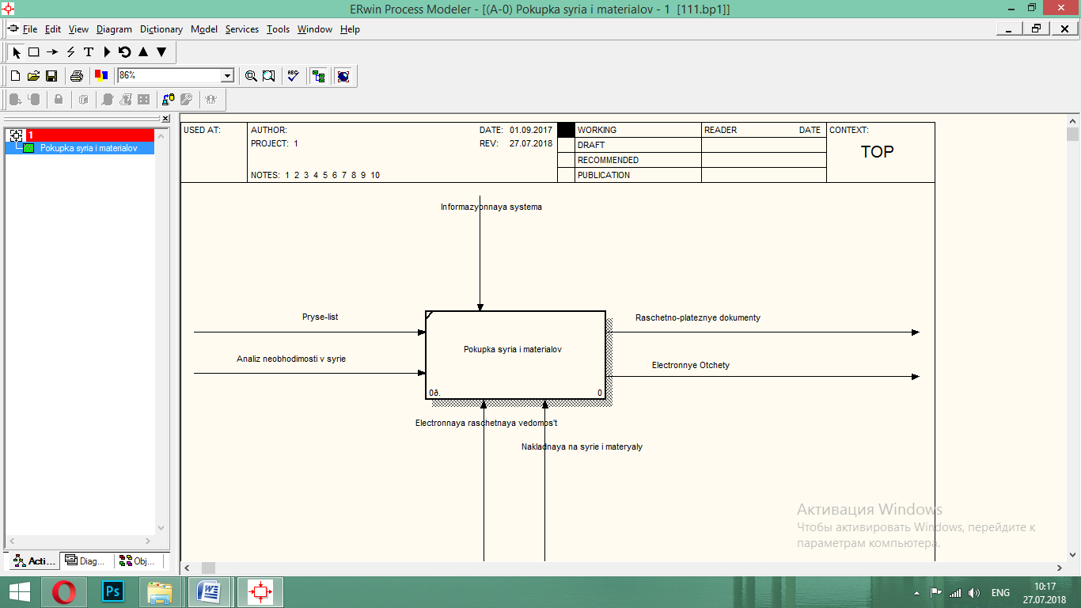Select the Squiggle tool
Screen dimensions: 1081x608
(x=70, y=52)
